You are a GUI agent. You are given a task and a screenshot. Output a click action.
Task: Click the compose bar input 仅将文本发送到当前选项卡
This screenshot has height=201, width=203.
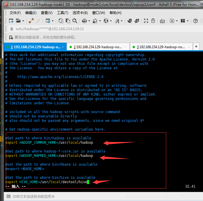[34, 196]
